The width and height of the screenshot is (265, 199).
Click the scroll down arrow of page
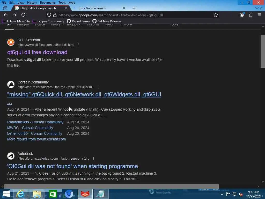pos(263,182)
